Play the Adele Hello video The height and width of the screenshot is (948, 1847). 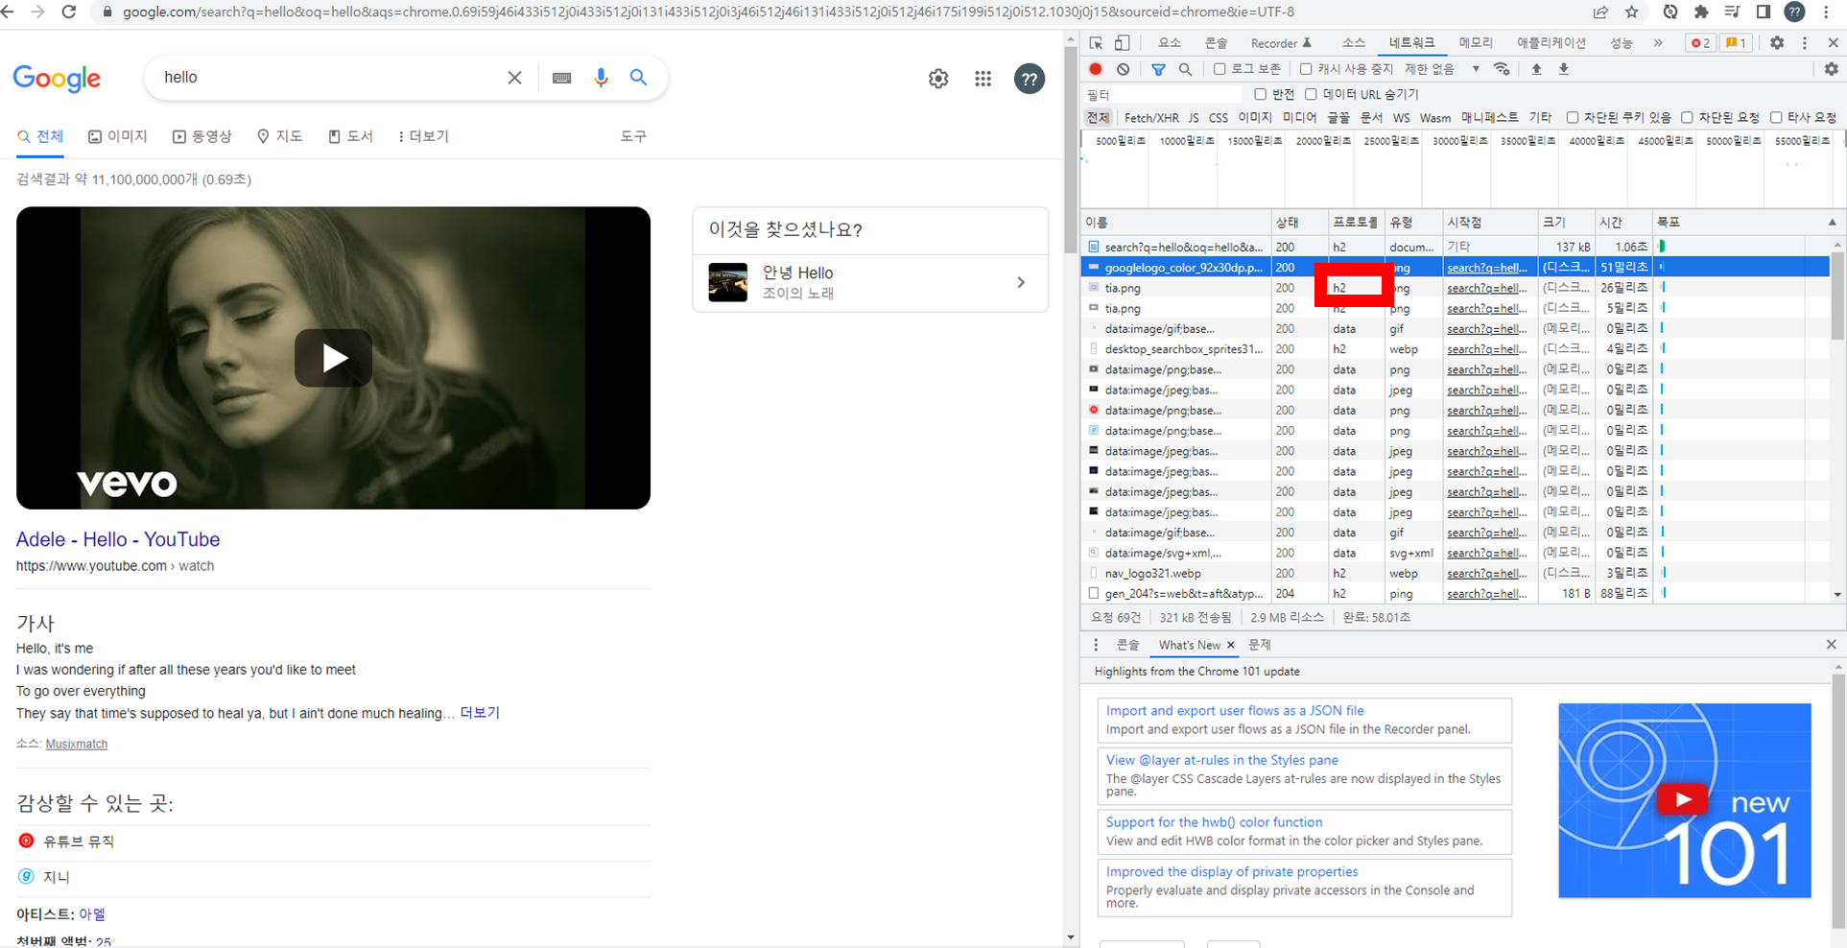(333, 358)
